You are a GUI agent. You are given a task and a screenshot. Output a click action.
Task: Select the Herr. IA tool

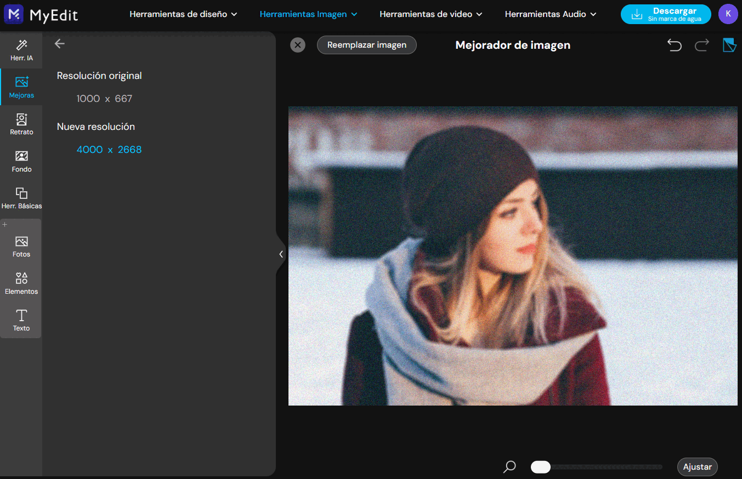[21, 50]
